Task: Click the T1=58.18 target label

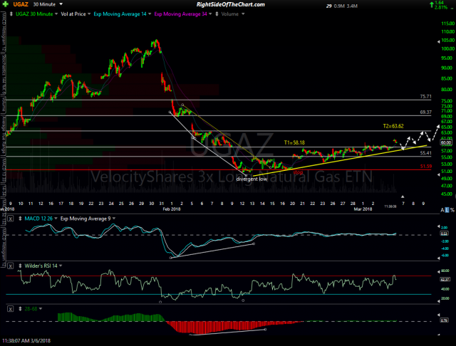Action: [293, 142]
